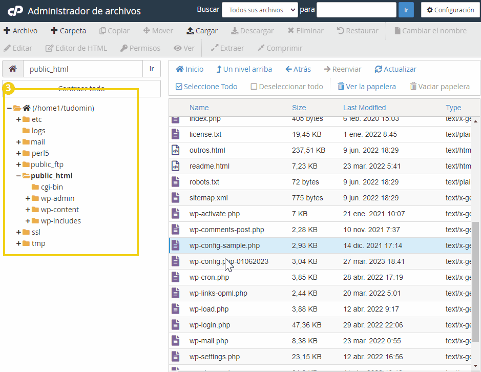The width and height of the screenshot is (481, 372).
Task: Click the Ir button next to path
Action: (x=152, y=69)
